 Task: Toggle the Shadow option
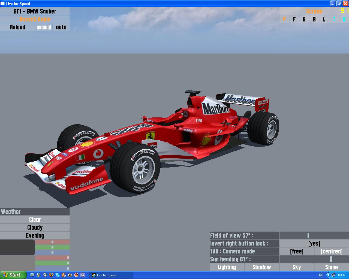tap(262, 267)
